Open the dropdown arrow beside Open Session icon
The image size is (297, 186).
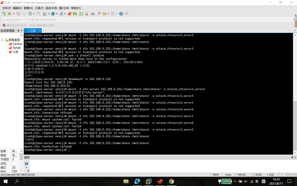[13, 14]
